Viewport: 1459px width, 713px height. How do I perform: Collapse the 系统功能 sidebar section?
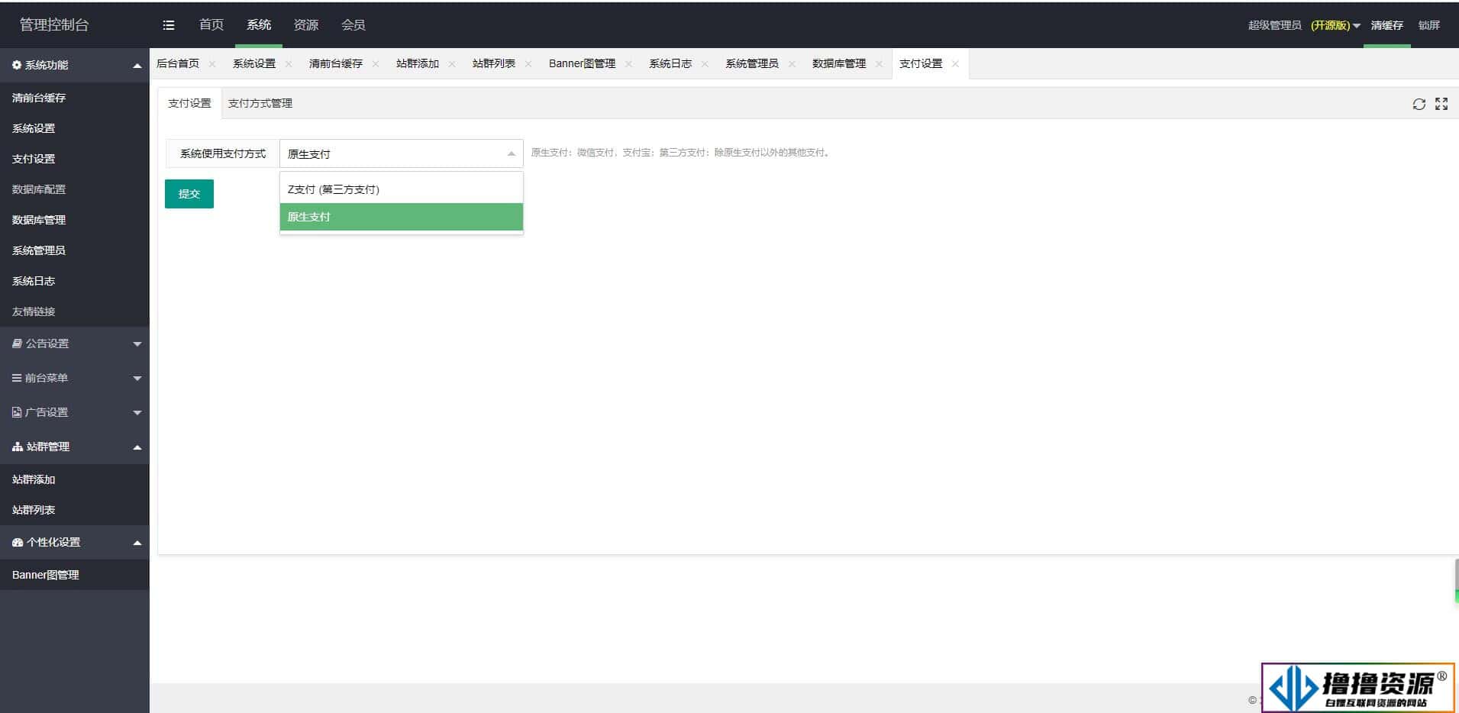(x=74, y=66)
